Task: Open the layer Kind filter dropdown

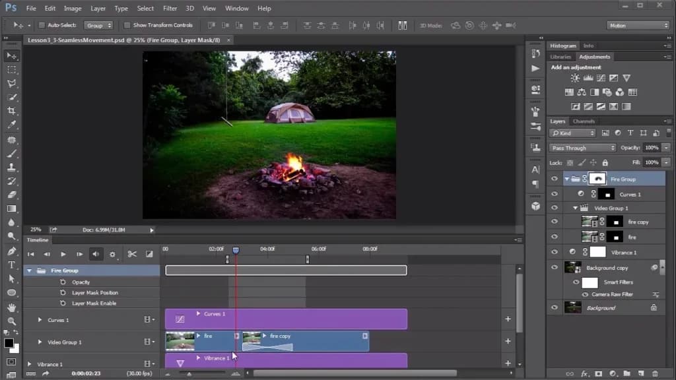Action: (572, 133)
